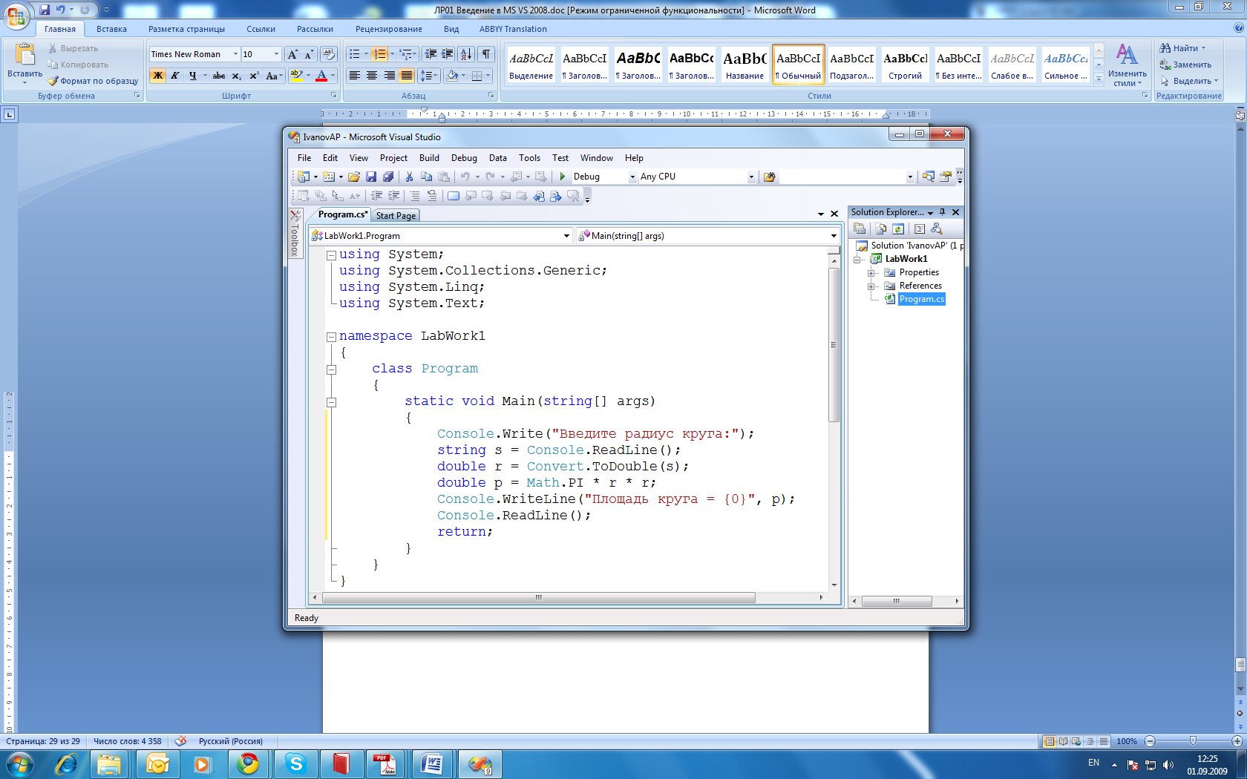Toggle show paragraph marks button
Image resolution: width=1247 pixels, height=779 pixels.
click(x=486, y=54)
